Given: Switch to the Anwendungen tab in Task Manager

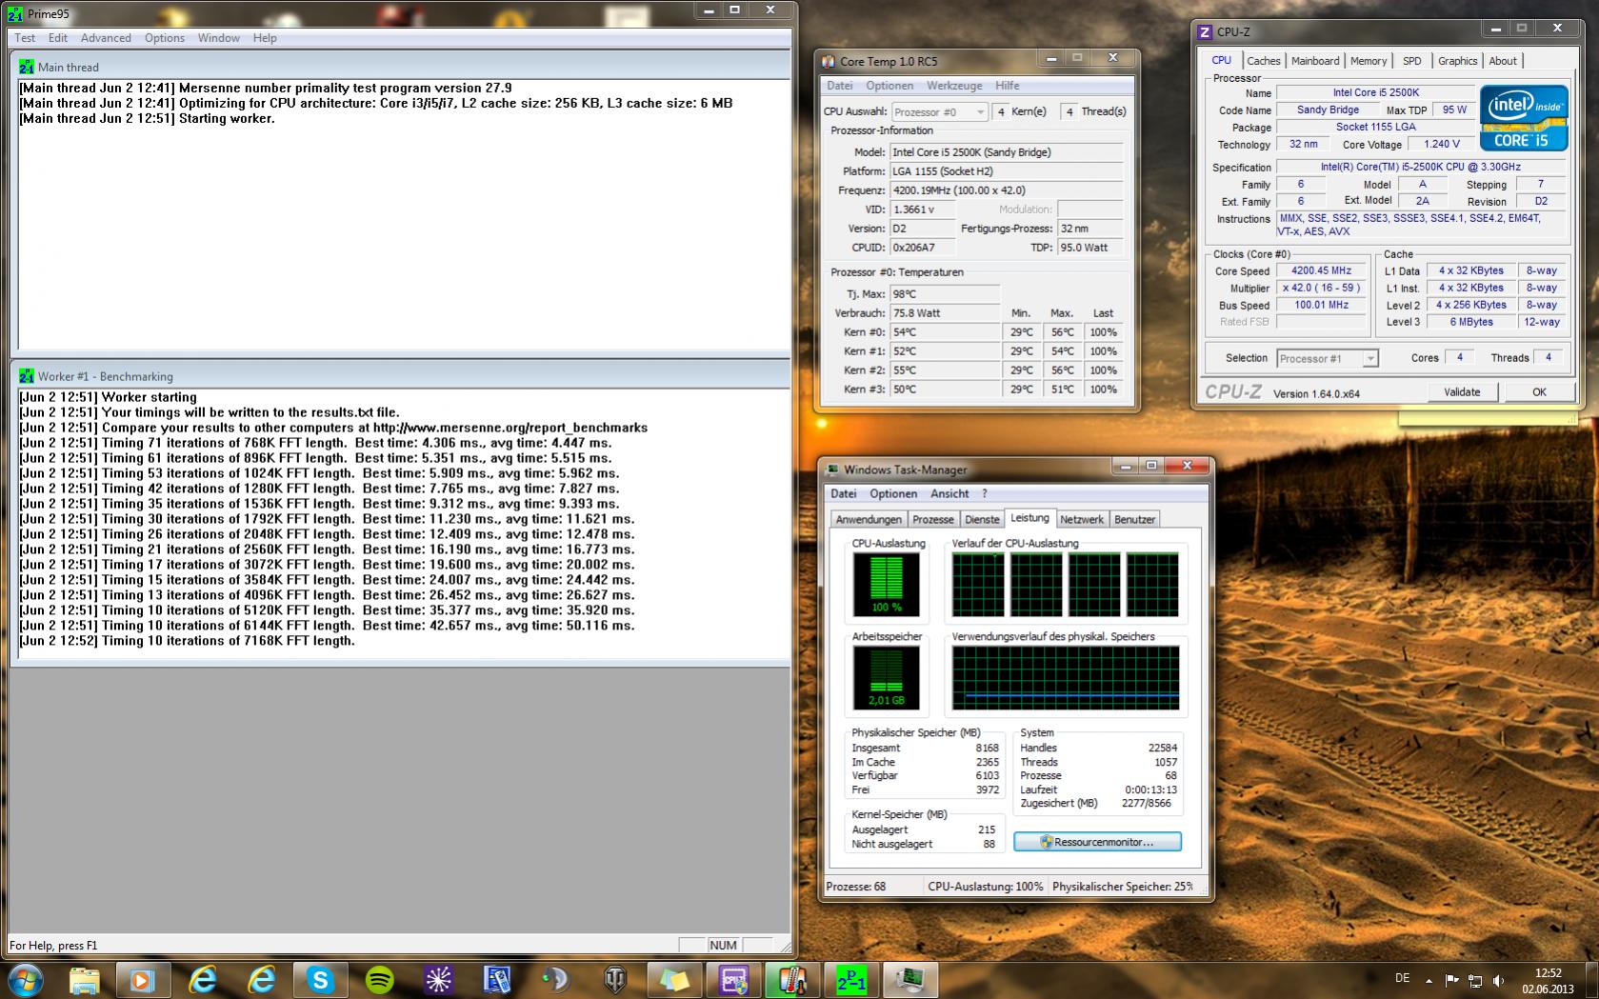Looking at the screenshot, I should tap(869, 519).
